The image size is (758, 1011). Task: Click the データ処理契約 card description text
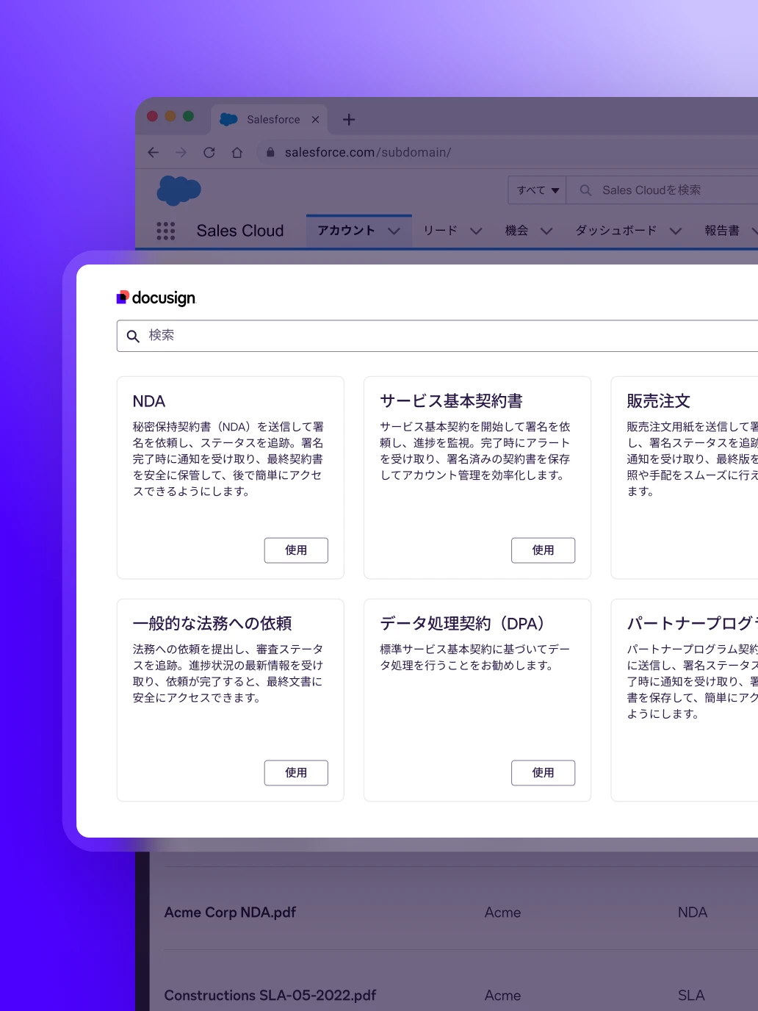pos(474,658)
